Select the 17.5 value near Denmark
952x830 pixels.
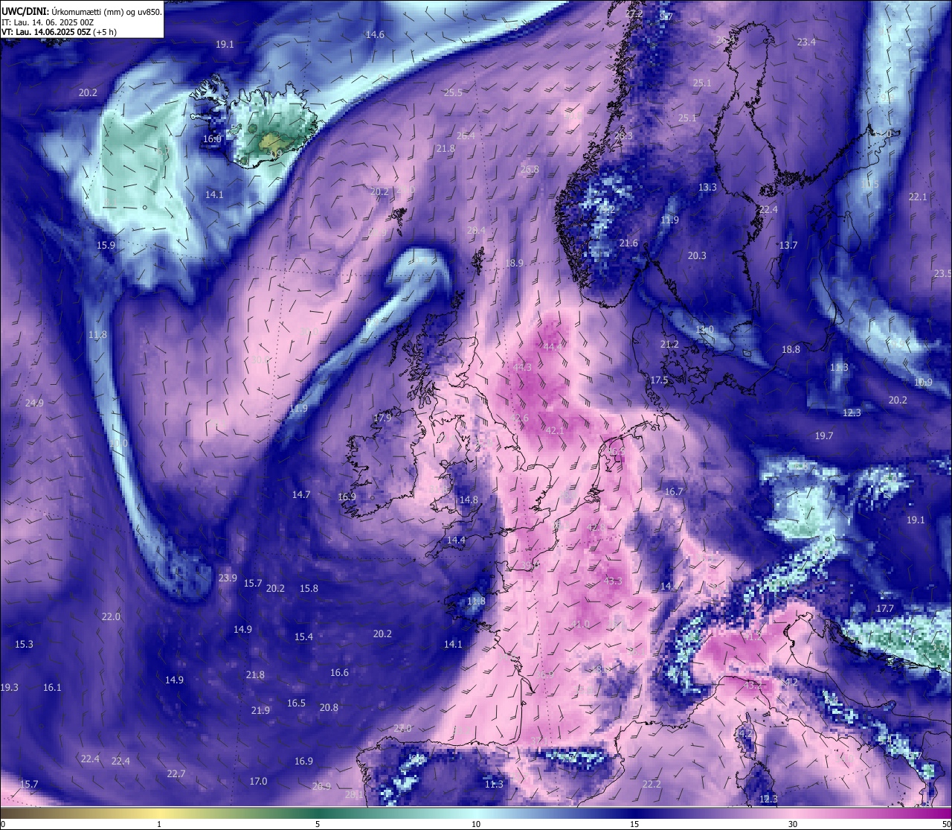pos(659,380)
